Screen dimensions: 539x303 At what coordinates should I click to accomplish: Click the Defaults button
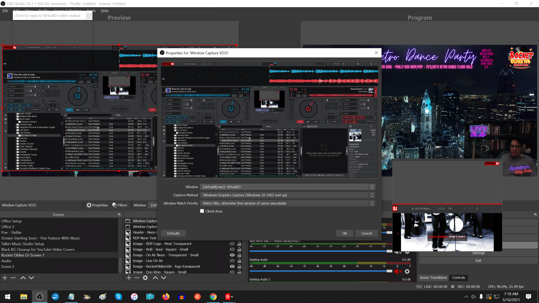[x=173, y=233]
